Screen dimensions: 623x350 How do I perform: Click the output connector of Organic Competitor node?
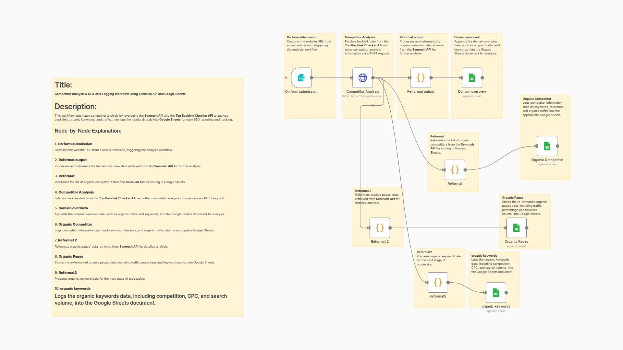tap(557, 146)
